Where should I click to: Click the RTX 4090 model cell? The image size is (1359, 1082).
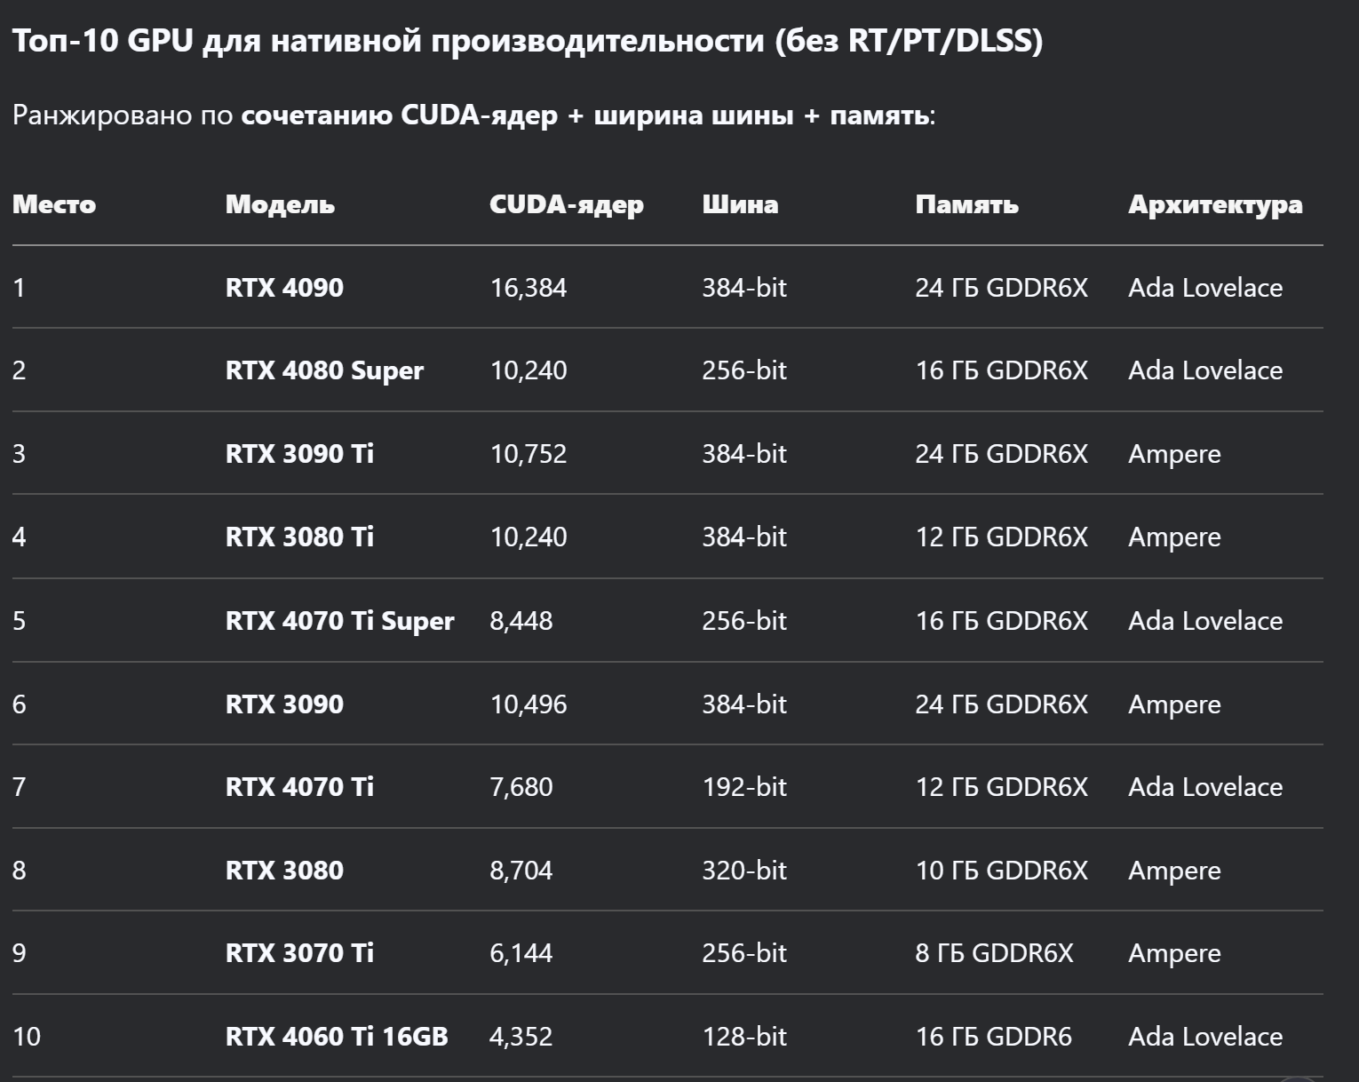284,288
